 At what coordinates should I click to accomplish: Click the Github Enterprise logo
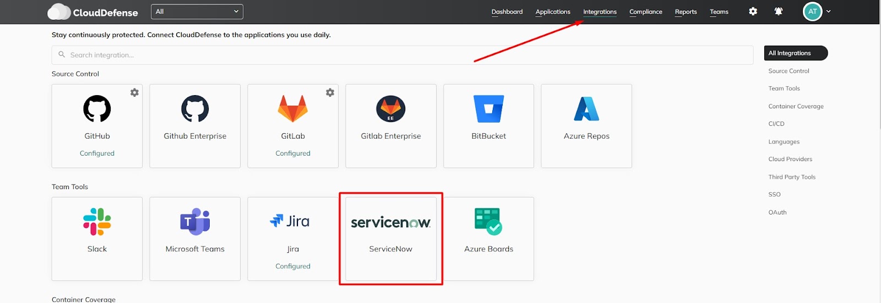(195, 108)
